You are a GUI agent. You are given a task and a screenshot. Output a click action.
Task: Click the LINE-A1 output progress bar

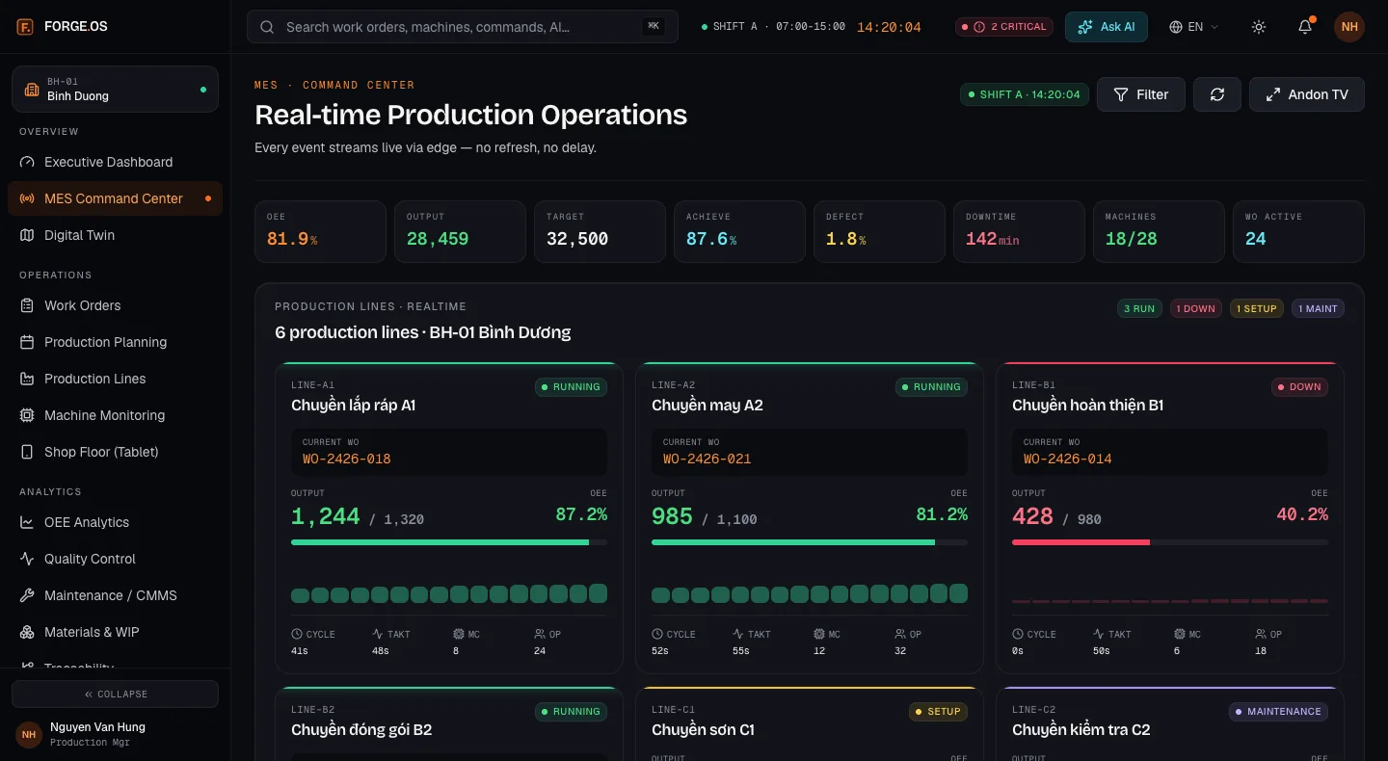449,542
